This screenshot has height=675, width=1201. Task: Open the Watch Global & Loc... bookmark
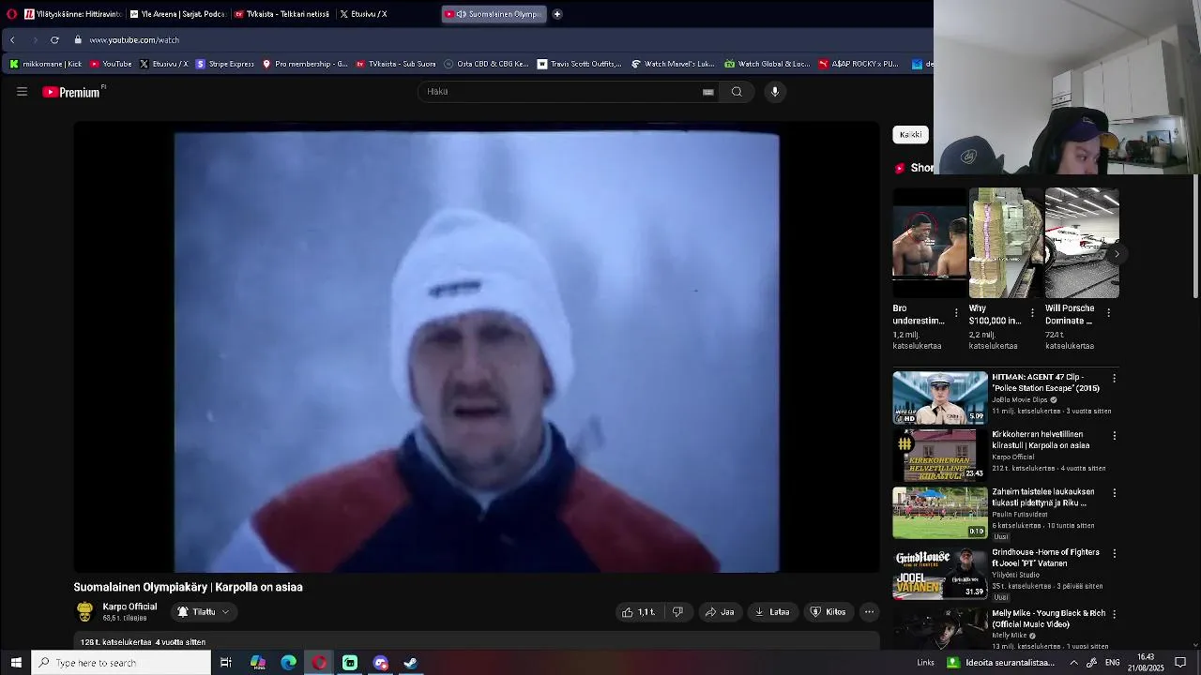[x=767, y=64]
